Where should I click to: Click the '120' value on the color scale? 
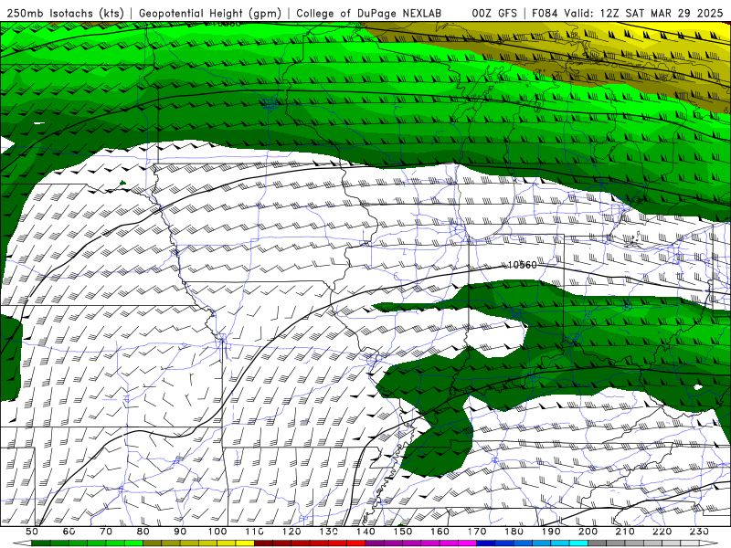pyautogui.click(x=291, y=532)
